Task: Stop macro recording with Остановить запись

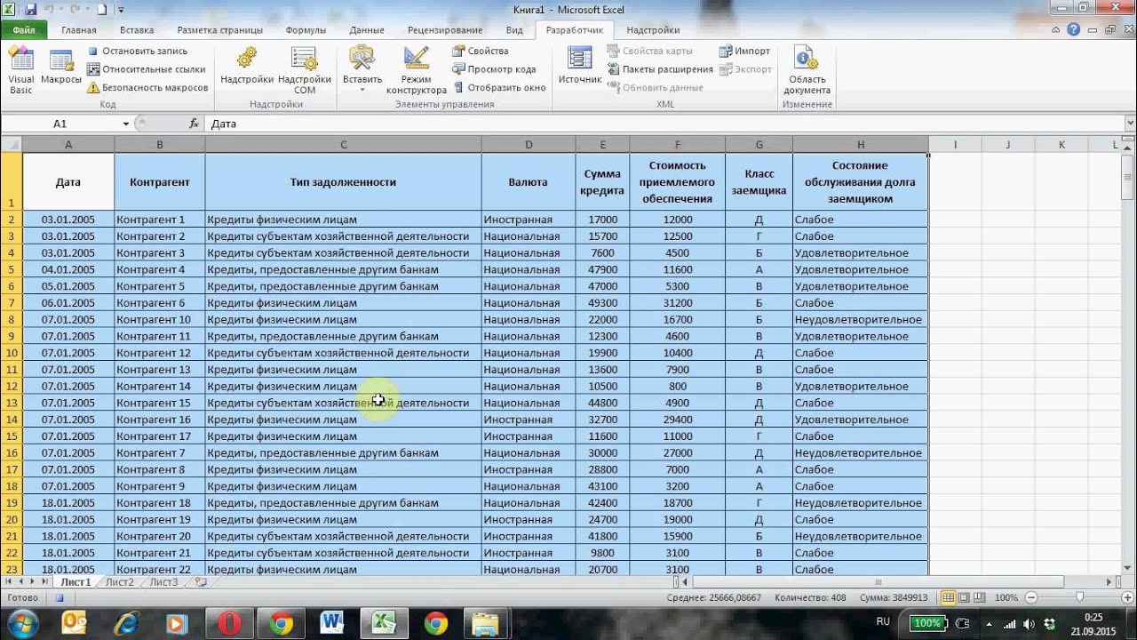Action: pos(137,51)
